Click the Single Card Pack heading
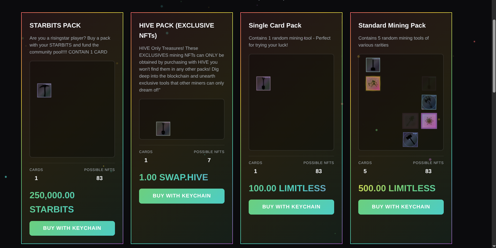Viewport: 496px width, 248px height. (x=275, y=25)
